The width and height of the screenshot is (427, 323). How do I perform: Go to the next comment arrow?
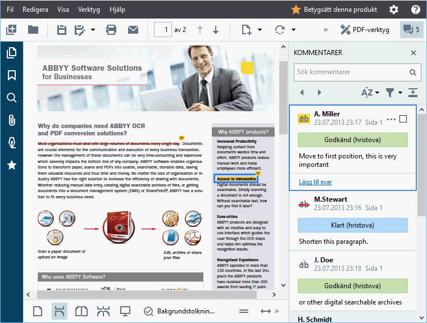pyautogui.click(x=320, y=92)
